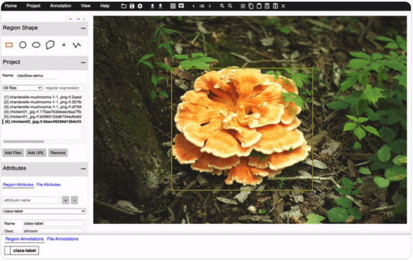Toggle the file list icon between arrows
This screenshot has width=413, height=261.
click(x=202, y=5)
